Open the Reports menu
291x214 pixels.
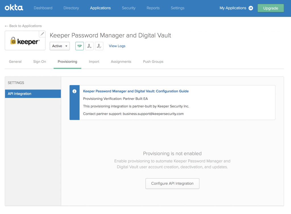click(153, 8)
